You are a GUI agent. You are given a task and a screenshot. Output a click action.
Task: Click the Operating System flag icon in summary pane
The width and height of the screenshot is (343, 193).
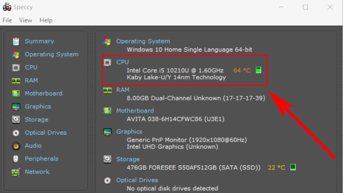point(107,41)
